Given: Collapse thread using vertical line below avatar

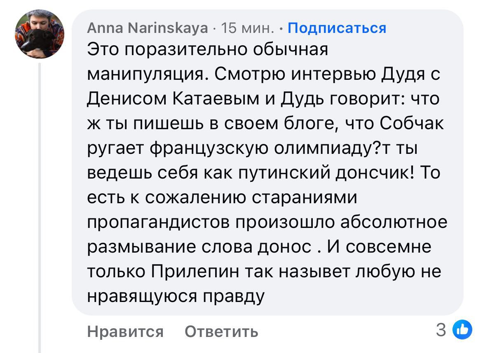Looking at the screenshot, I should tap(40, 206).
